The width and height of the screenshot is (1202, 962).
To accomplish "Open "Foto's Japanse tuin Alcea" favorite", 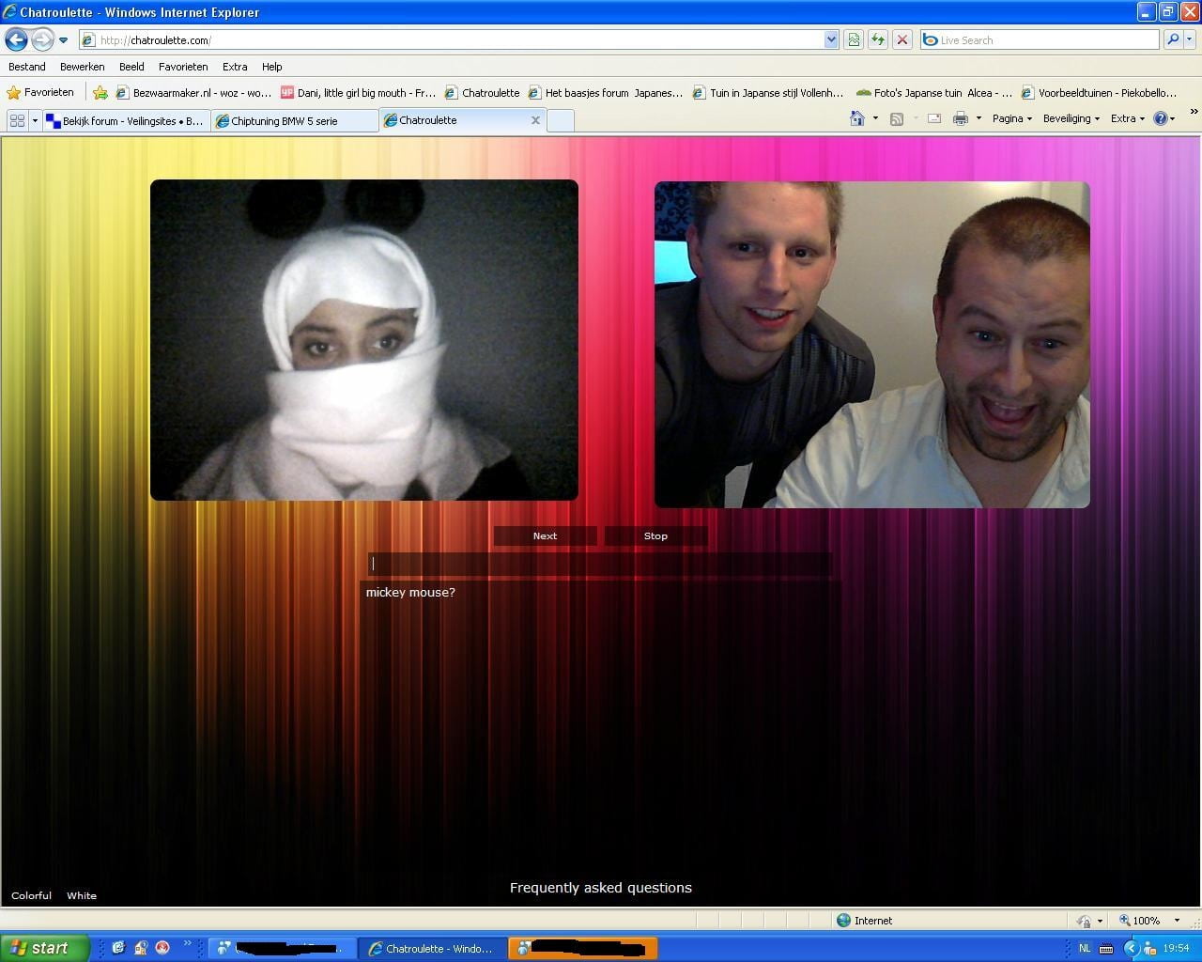I will (934, 92).
